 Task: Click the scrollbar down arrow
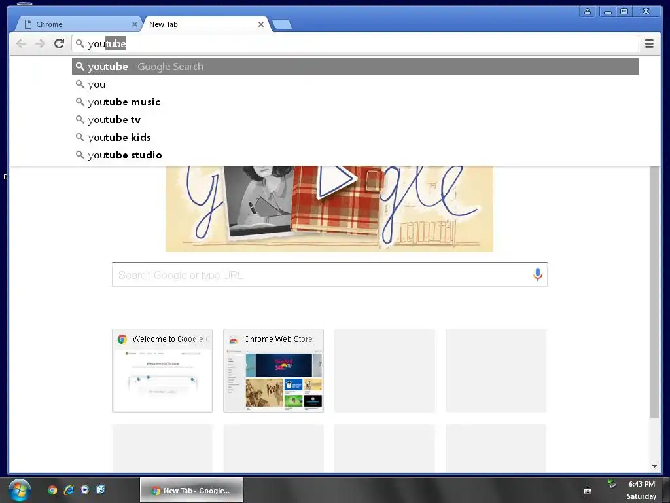[x=654, y=466]
